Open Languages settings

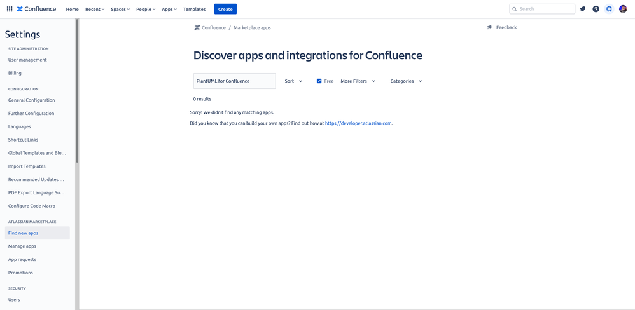point(20,126)
